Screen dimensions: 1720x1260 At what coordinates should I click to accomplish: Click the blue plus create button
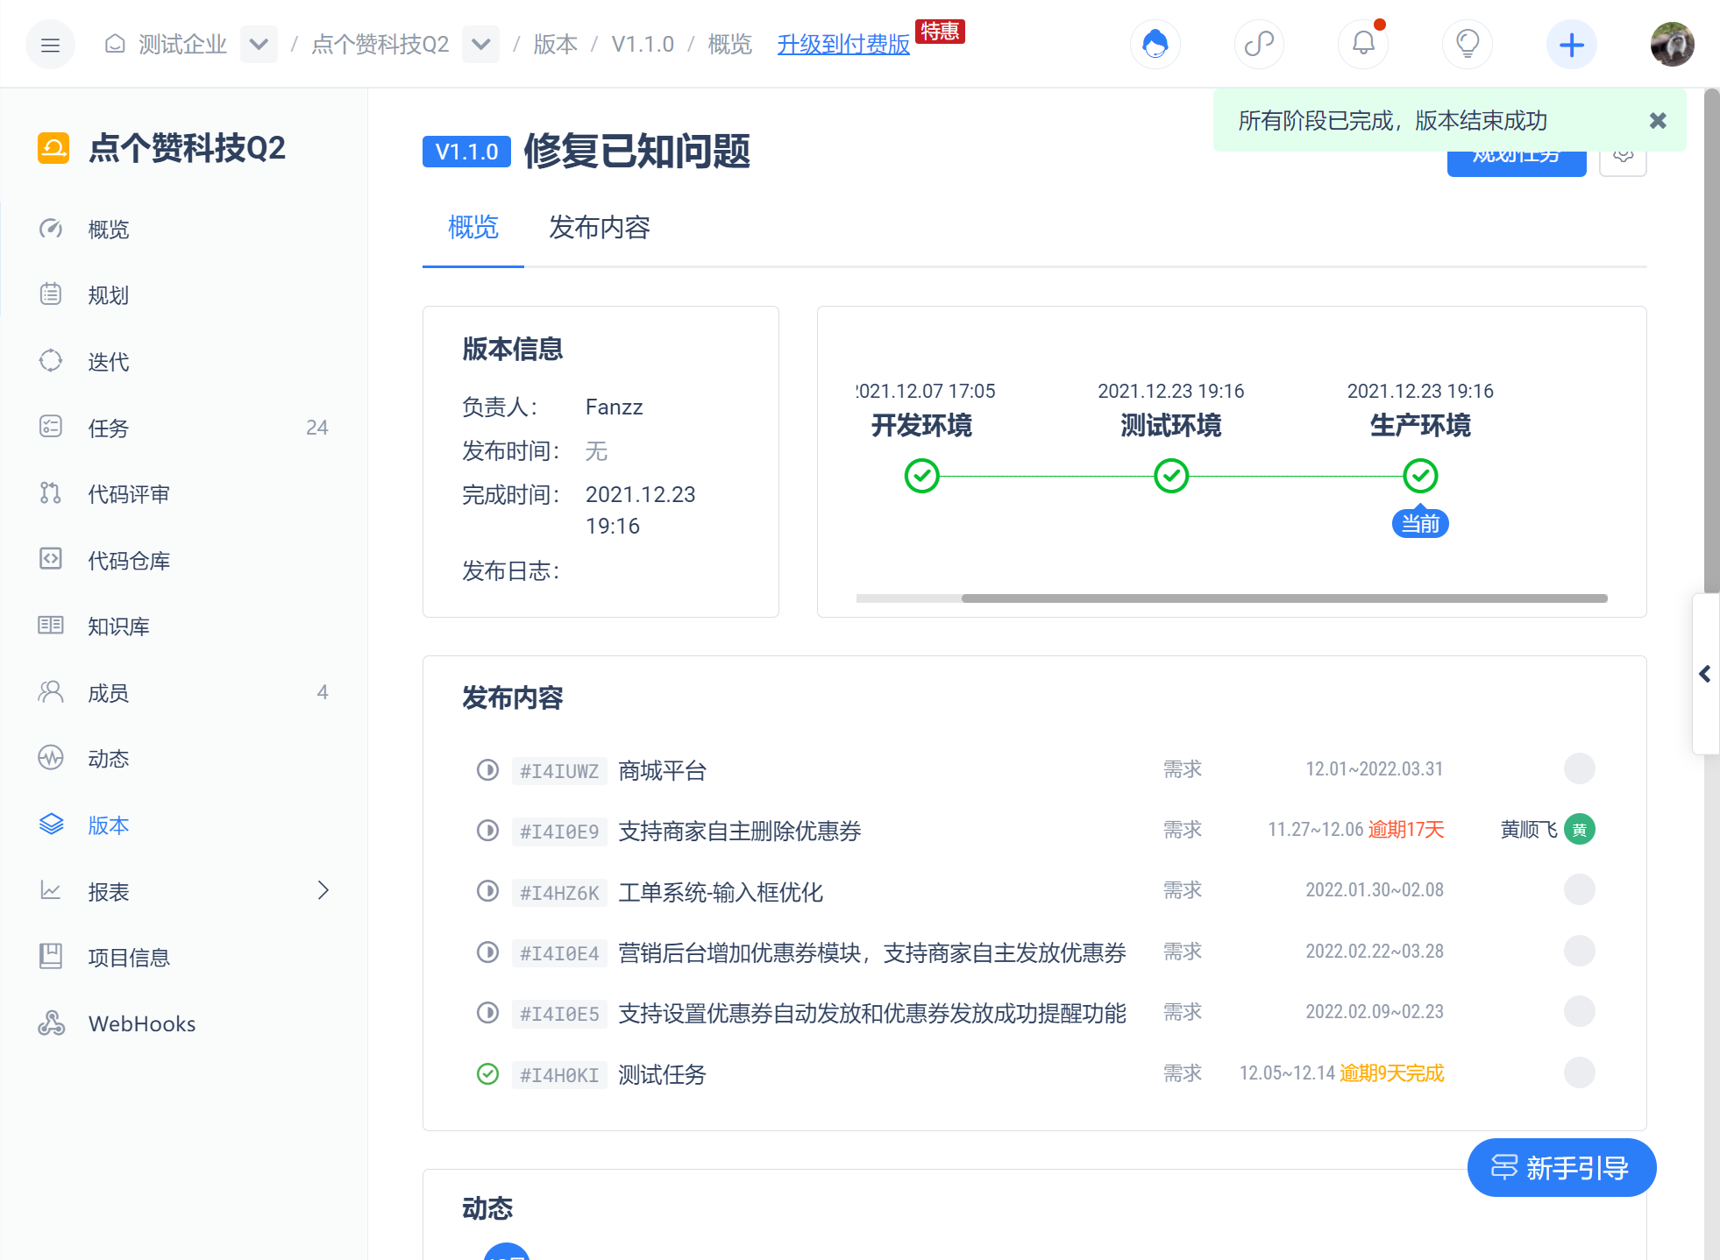tap(1572, 44)
